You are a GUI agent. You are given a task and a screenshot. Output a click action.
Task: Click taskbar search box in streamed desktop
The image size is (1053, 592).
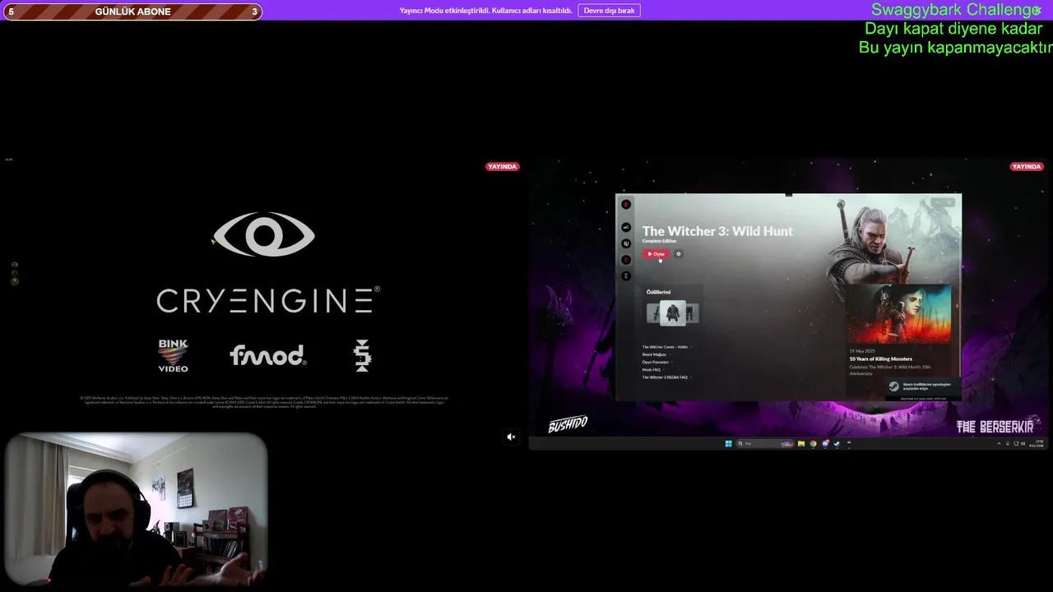(764, 444)
